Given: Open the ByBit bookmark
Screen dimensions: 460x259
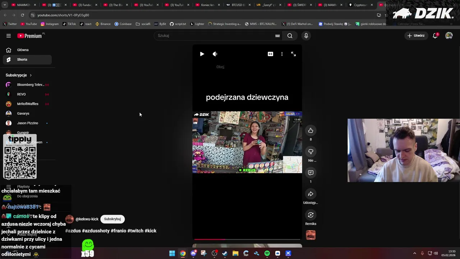Looking at the screenshot, I should (160, 24).
